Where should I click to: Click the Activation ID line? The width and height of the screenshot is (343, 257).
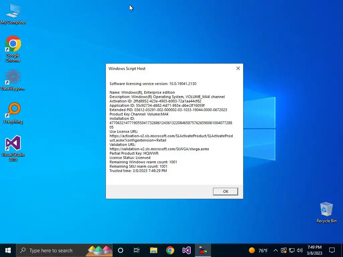[155, 101]
